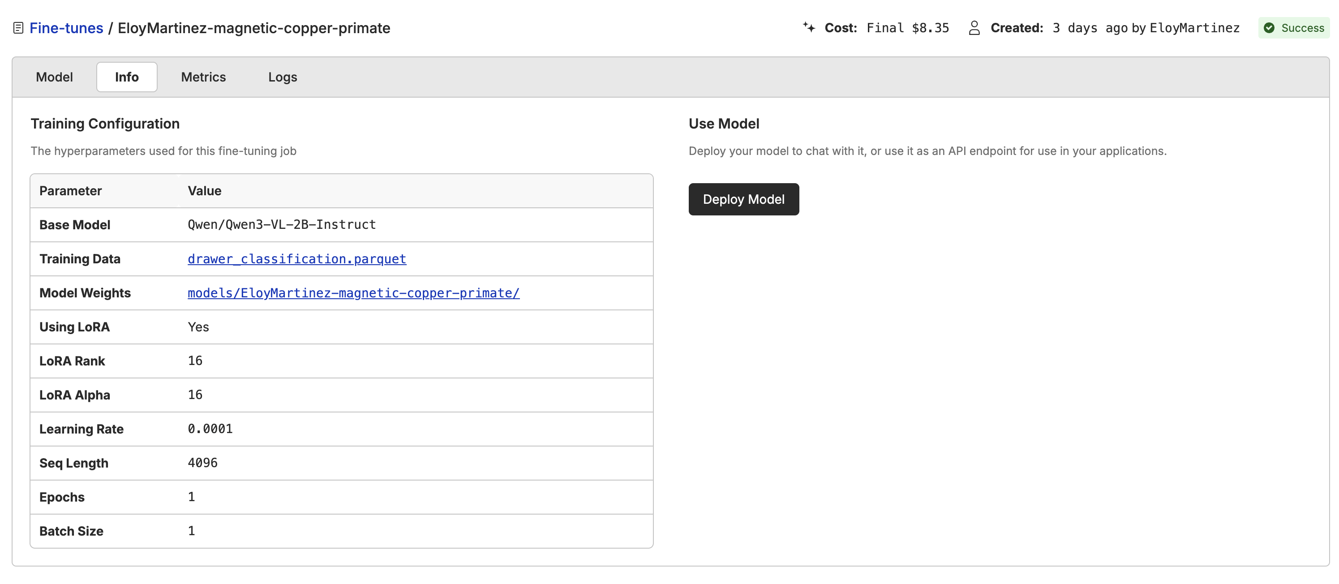This screenshot has width=1339, height=584.
Task: Select the Info tab
Action: pyautogui.click(x=126, y=77)
